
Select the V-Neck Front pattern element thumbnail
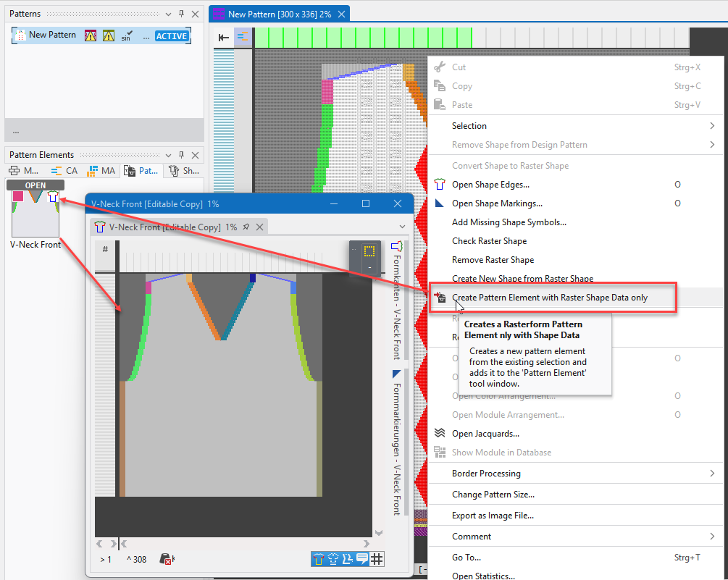point(35,214)
